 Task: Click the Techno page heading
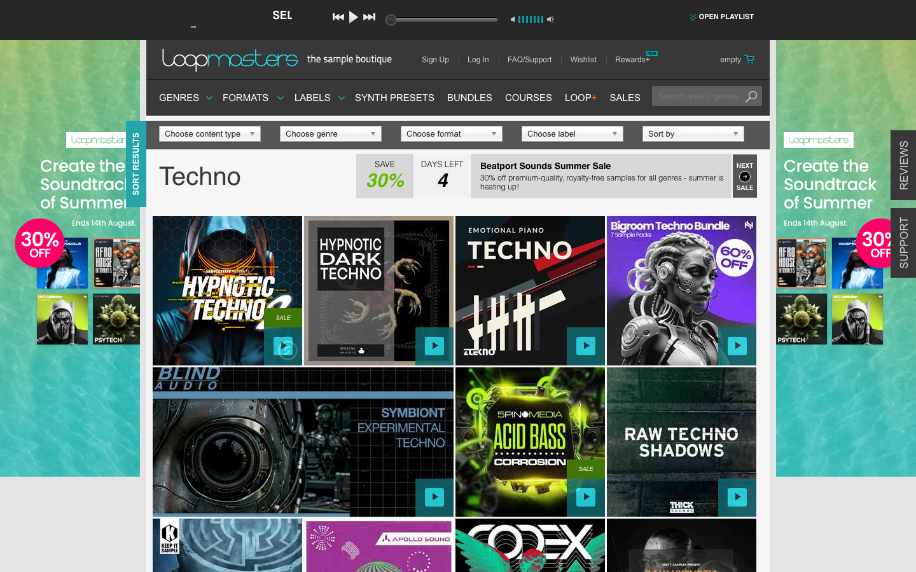pyautogui.click(x=200, y=177)
